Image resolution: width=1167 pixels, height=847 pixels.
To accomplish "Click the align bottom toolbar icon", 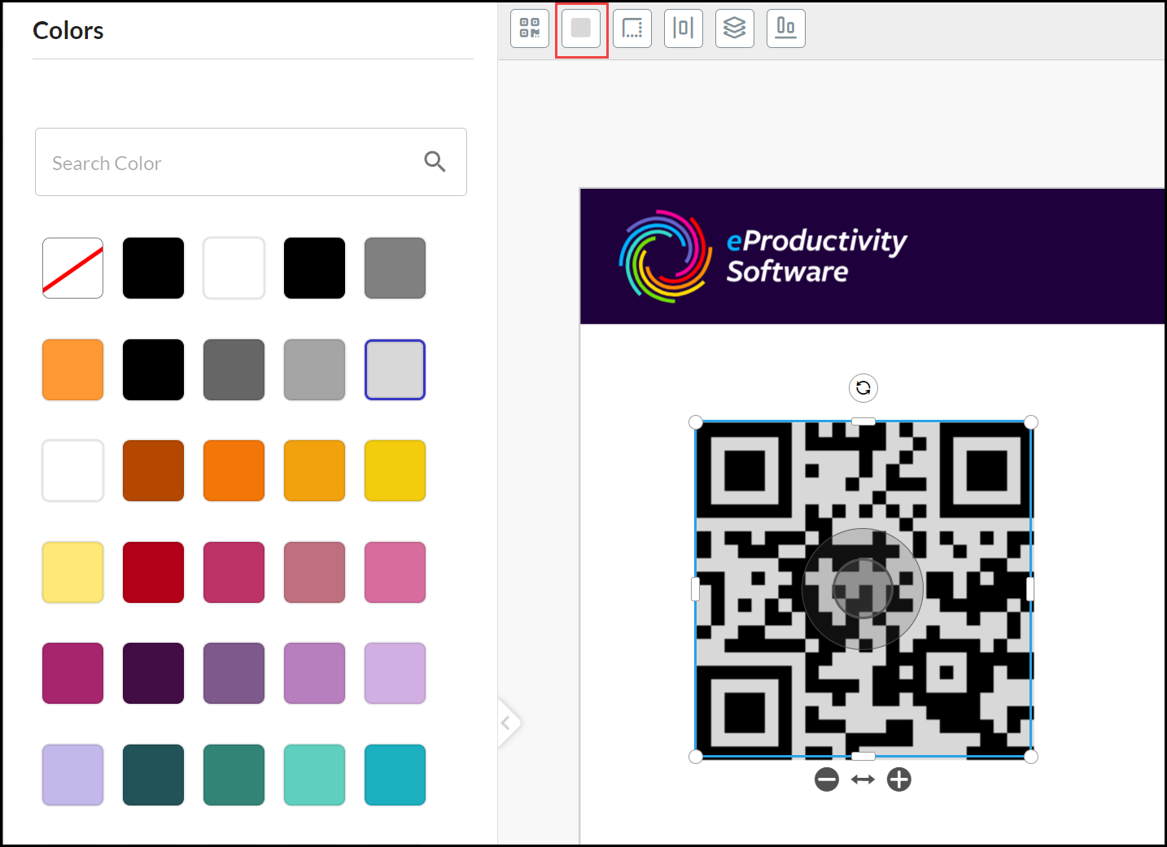I will [786, 28].
